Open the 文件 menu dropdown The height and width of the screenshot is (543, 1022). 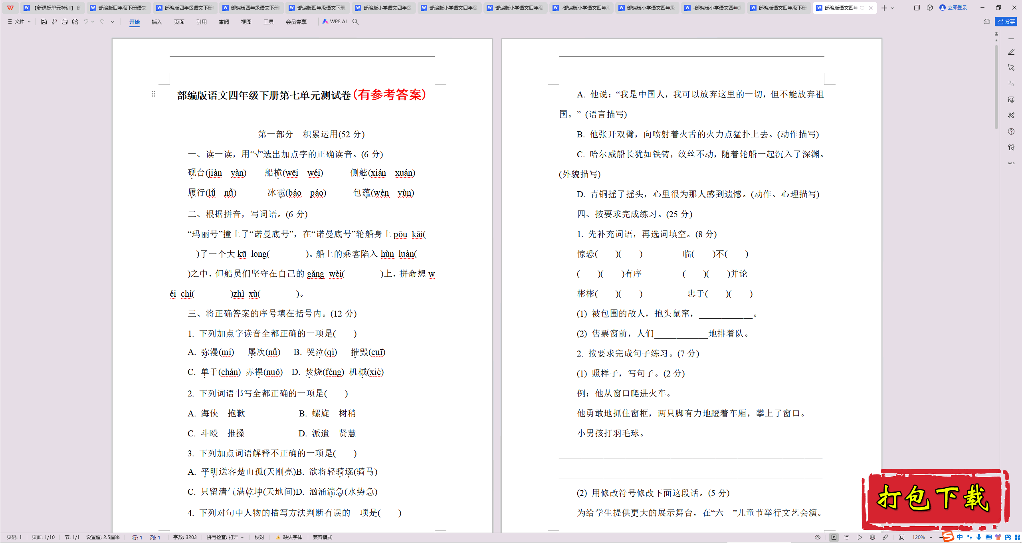[19, 22]
